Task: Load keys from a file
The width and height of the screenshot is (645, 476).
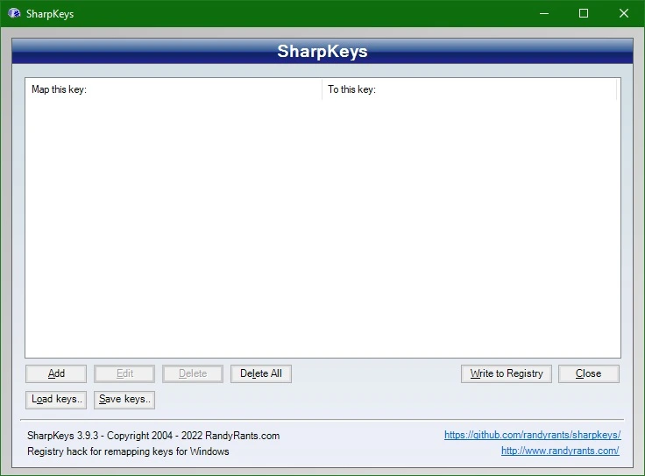Action: pyautogui.click(x=56, y=400)
